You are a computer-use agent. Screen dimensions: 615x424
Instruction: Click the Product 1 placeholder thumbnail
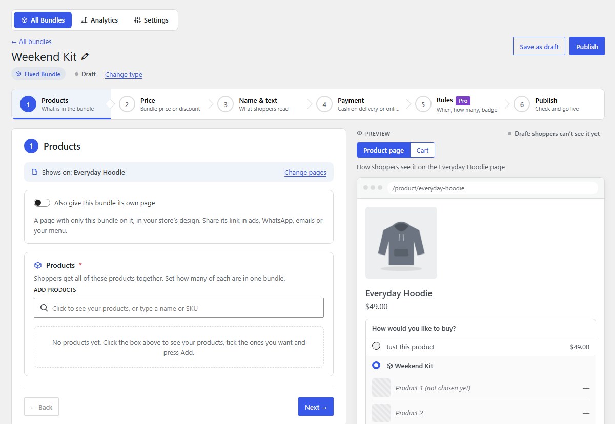tap(381, 388)
